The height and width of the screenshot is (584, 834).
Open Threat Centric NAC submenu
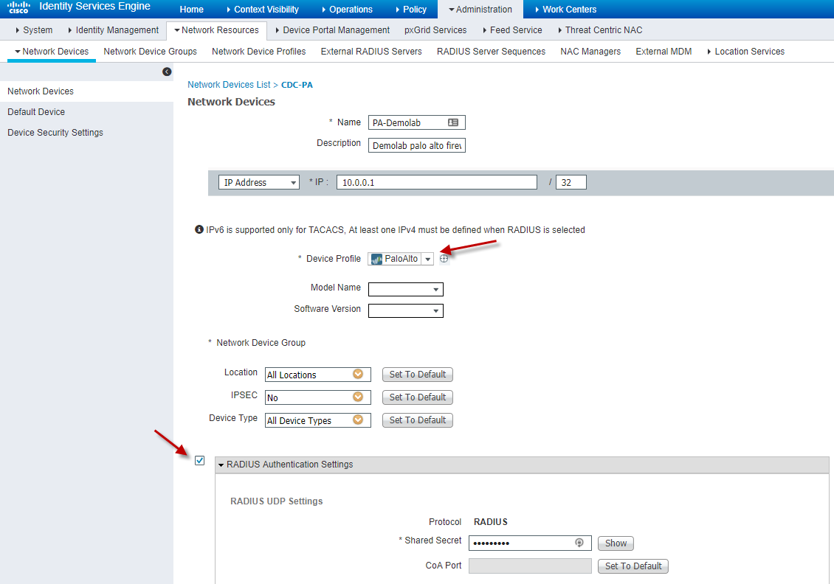(x=600, y=30)
